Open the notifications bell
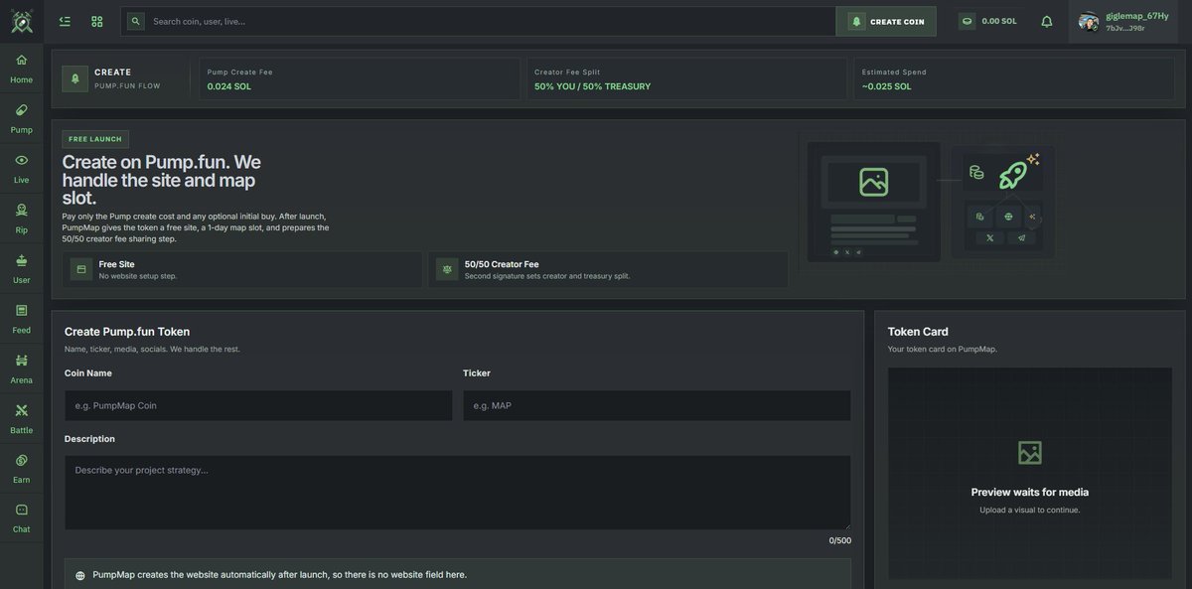Screen dimensions: 1192x589 point(1047,21)
